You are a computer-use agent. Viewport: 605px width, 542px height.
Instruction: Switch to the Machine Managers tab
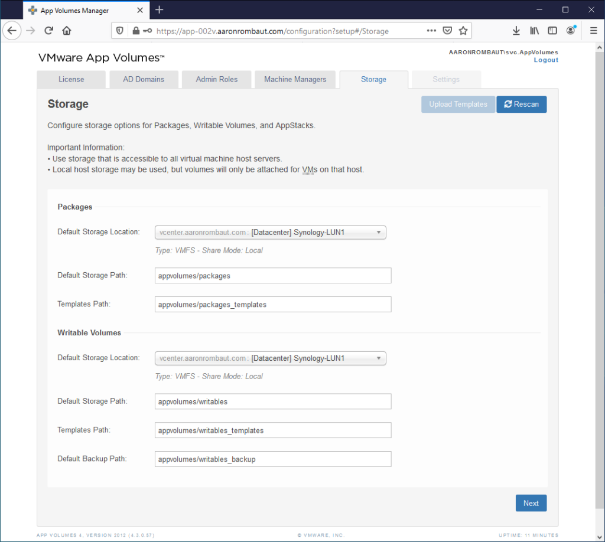coord(295,80)
